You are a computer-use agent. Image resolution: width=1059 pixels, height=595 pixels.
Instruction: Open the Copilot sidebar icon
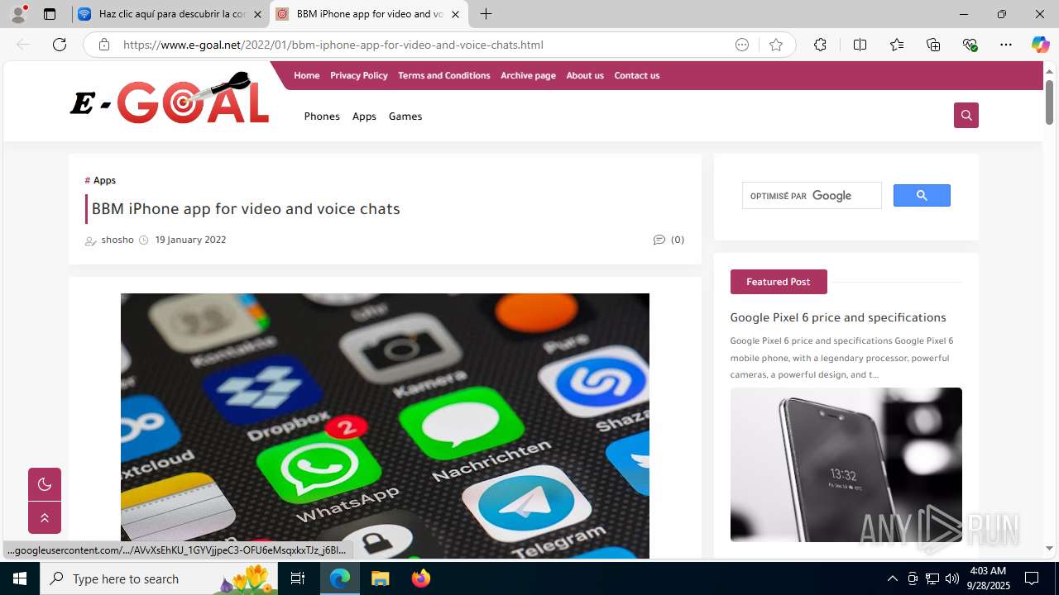[x=1040, y=45]
